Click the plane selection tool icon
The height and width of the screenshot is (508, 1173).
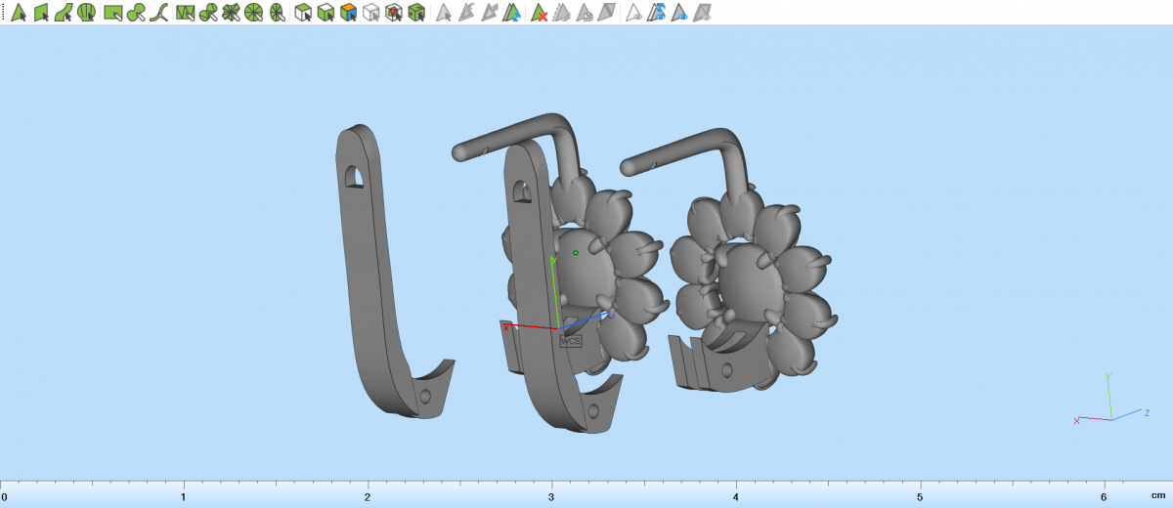tap(41, 13)
